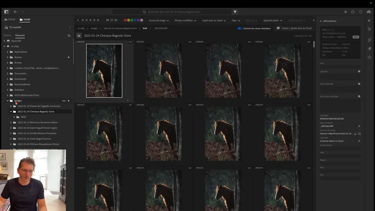
Task: Open the 'Scores de triage' dropdown
Action: pos(158,21)
